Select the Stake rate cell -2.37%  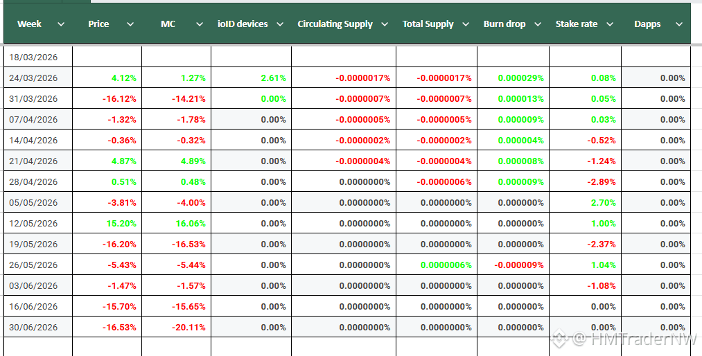[586, 244]
